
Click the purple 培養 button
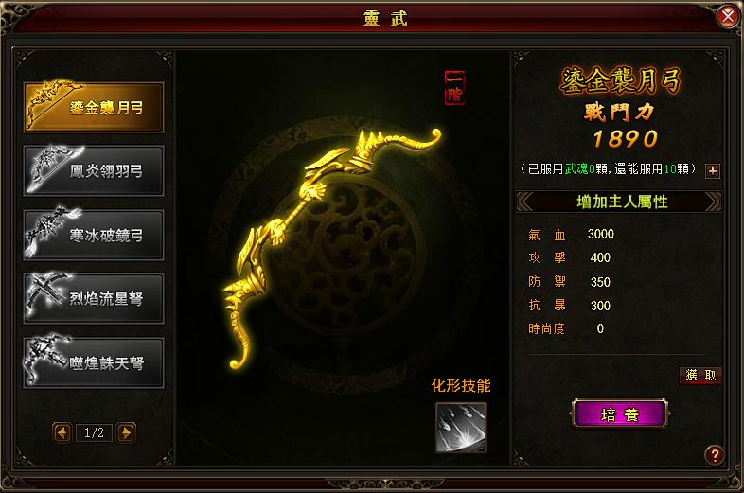pyautogui.click(x=620, y=414)
